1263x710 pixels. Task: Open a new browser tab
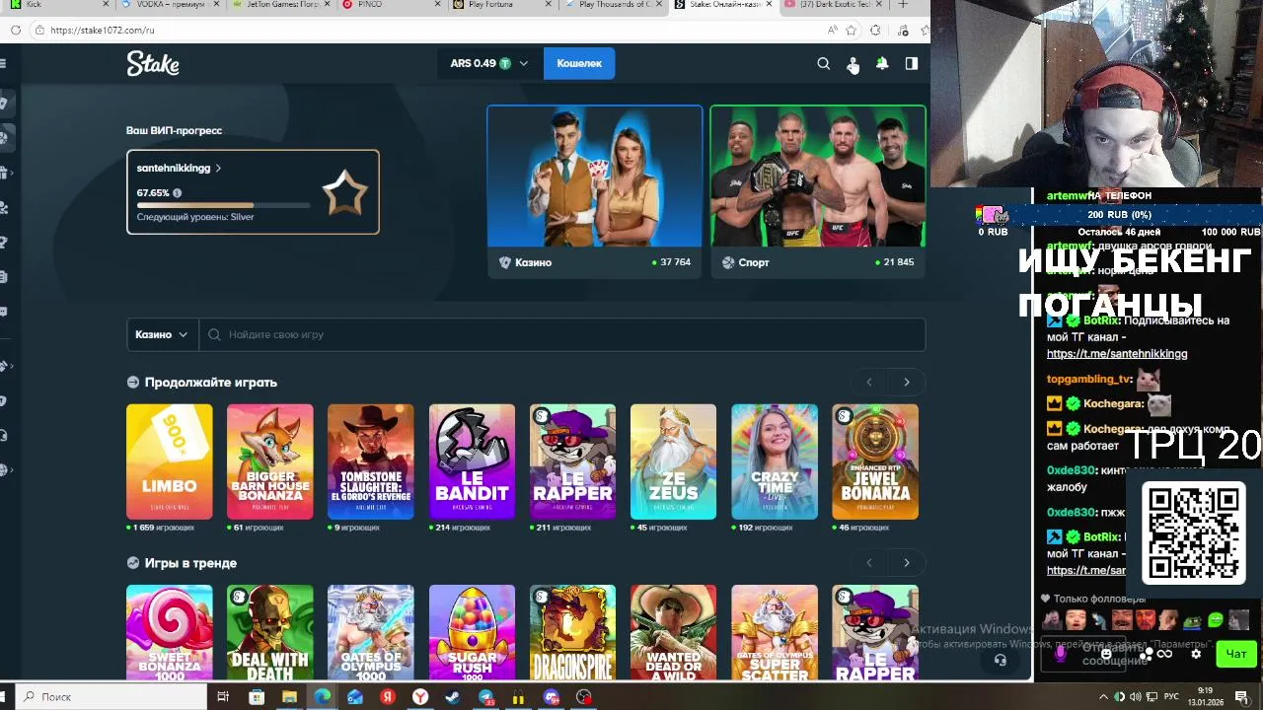tap(903, 5)
